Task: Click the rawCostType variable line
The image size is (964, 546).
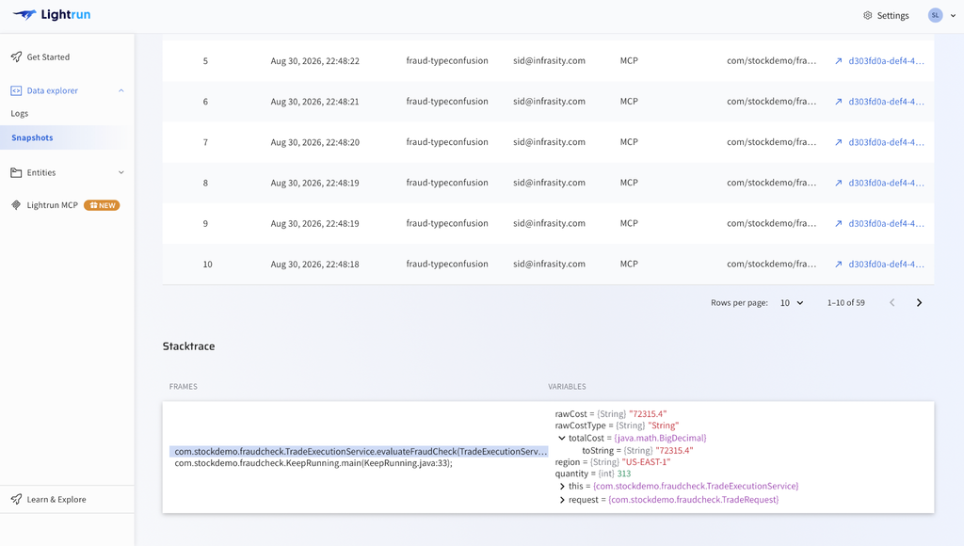Action: click(x=617, y=426)
